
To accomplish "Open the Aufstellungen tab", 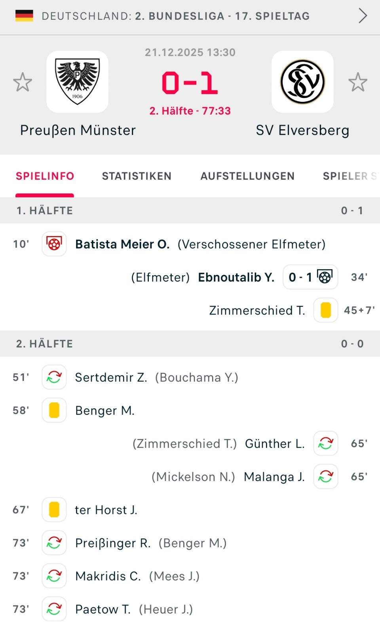I will (x=247, y=176).
